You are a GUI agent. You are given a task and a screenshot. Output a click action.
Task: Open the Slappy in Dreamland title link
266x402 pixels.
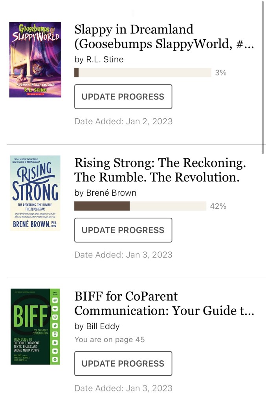(164, 37)
